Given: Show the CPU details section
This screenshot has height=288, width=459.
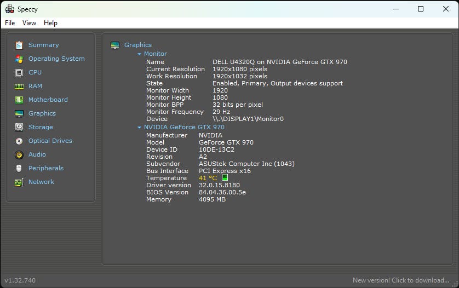Looking at the screenshot, I should 35,72.
